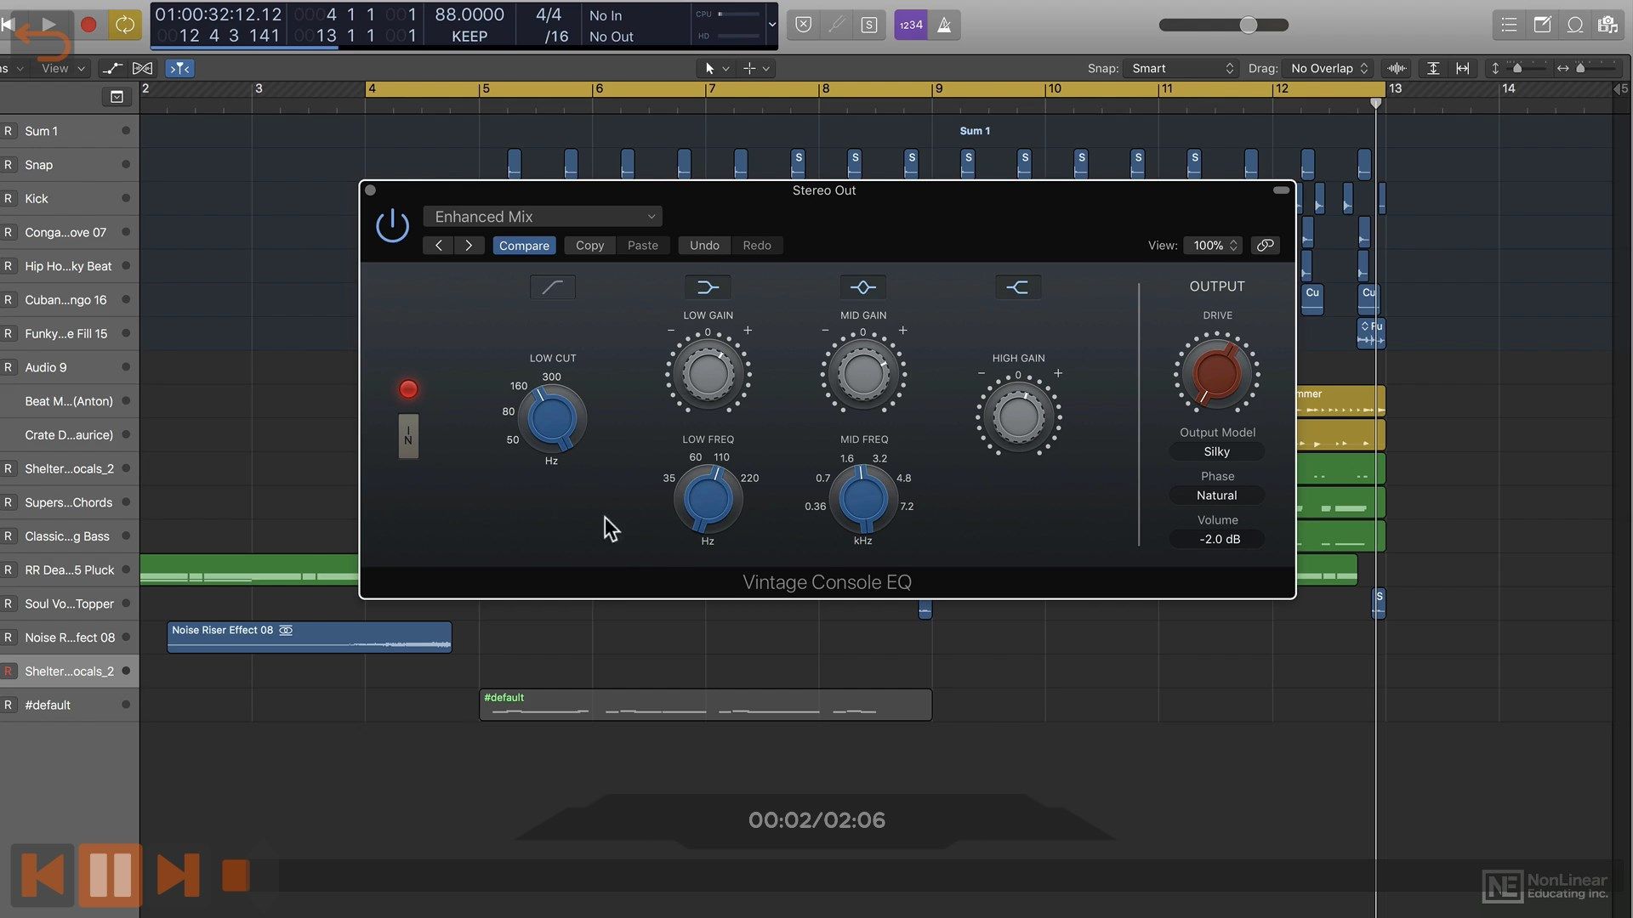
Task: Enable the red bypass indicator dot
Action: tap(407, 389)
